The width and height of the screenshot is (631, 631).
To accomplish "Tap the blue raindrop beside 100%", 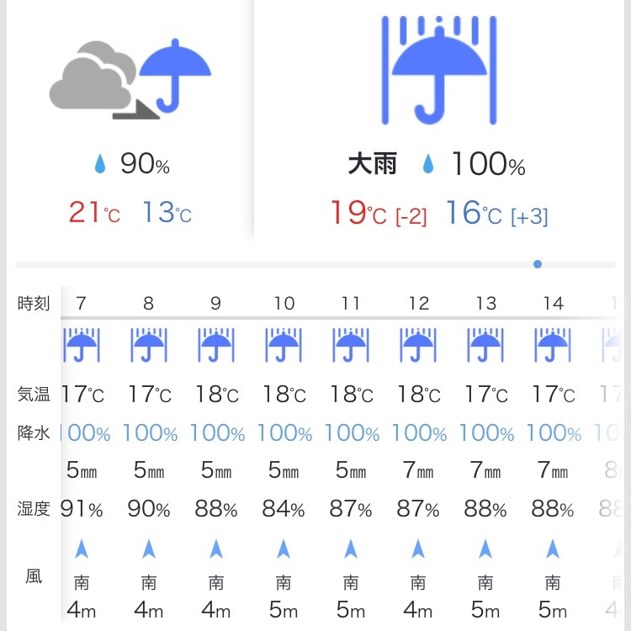I will (x=428, y=164).
